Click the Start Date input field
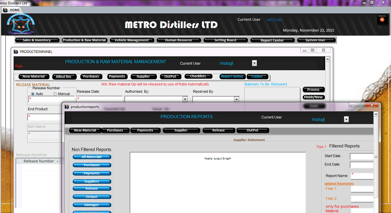The height and width of the screenshot is (213, 391). point(362,156)
